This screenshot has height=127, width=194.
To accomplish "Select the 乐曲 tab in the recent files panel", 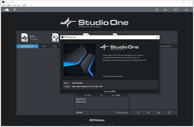I will pyautogui.click(x=44, y=46).
